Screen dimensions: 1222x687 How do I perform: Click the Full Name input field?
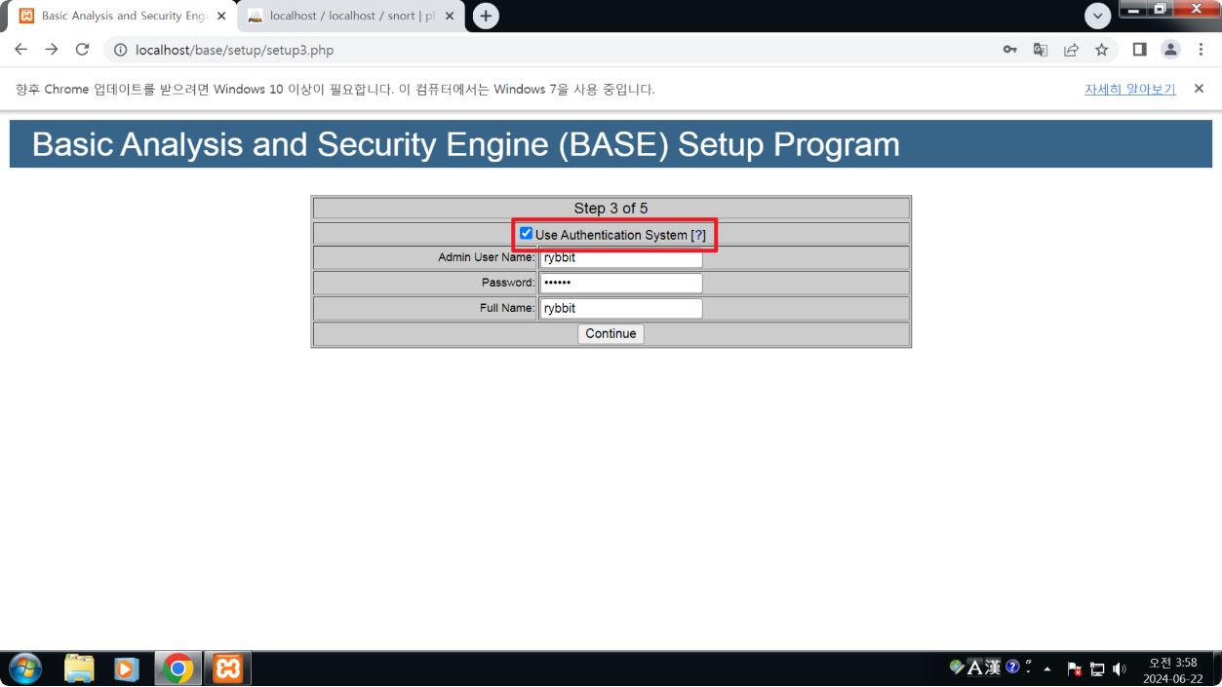[x=620, y=308]
